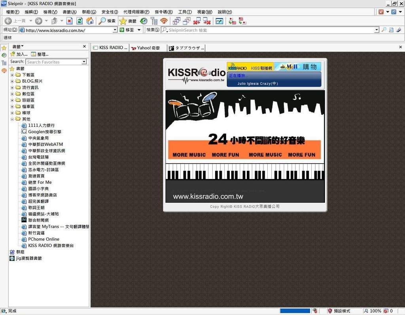Open the 檔案(F) menu
The width and height of the screenshot is (405, 315).
(12, 12)
